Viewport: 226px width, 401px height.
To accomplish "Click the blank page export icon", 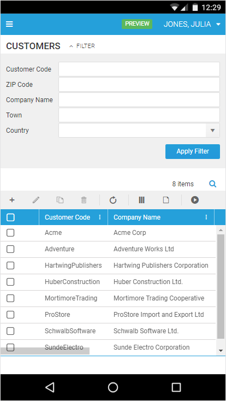I will pyautogui.click(x=166, y=200).
